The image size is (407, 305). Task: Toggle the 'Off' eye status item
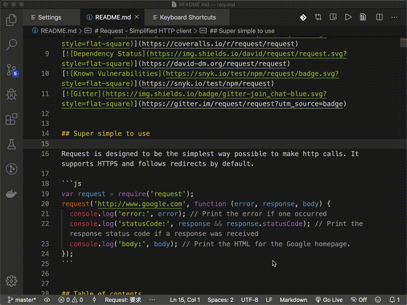click(359, 300)
